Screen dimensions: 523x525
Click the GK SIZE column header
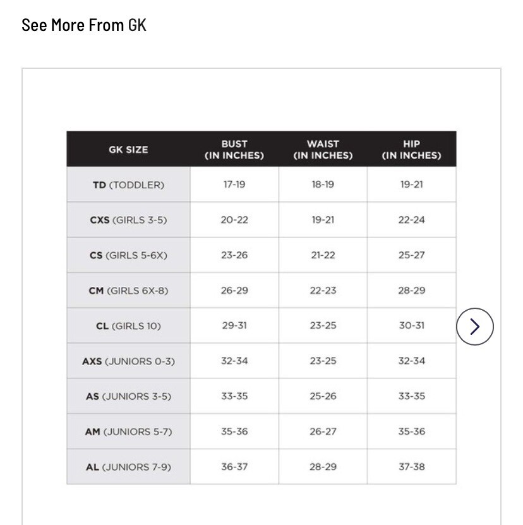coord(128,150)
